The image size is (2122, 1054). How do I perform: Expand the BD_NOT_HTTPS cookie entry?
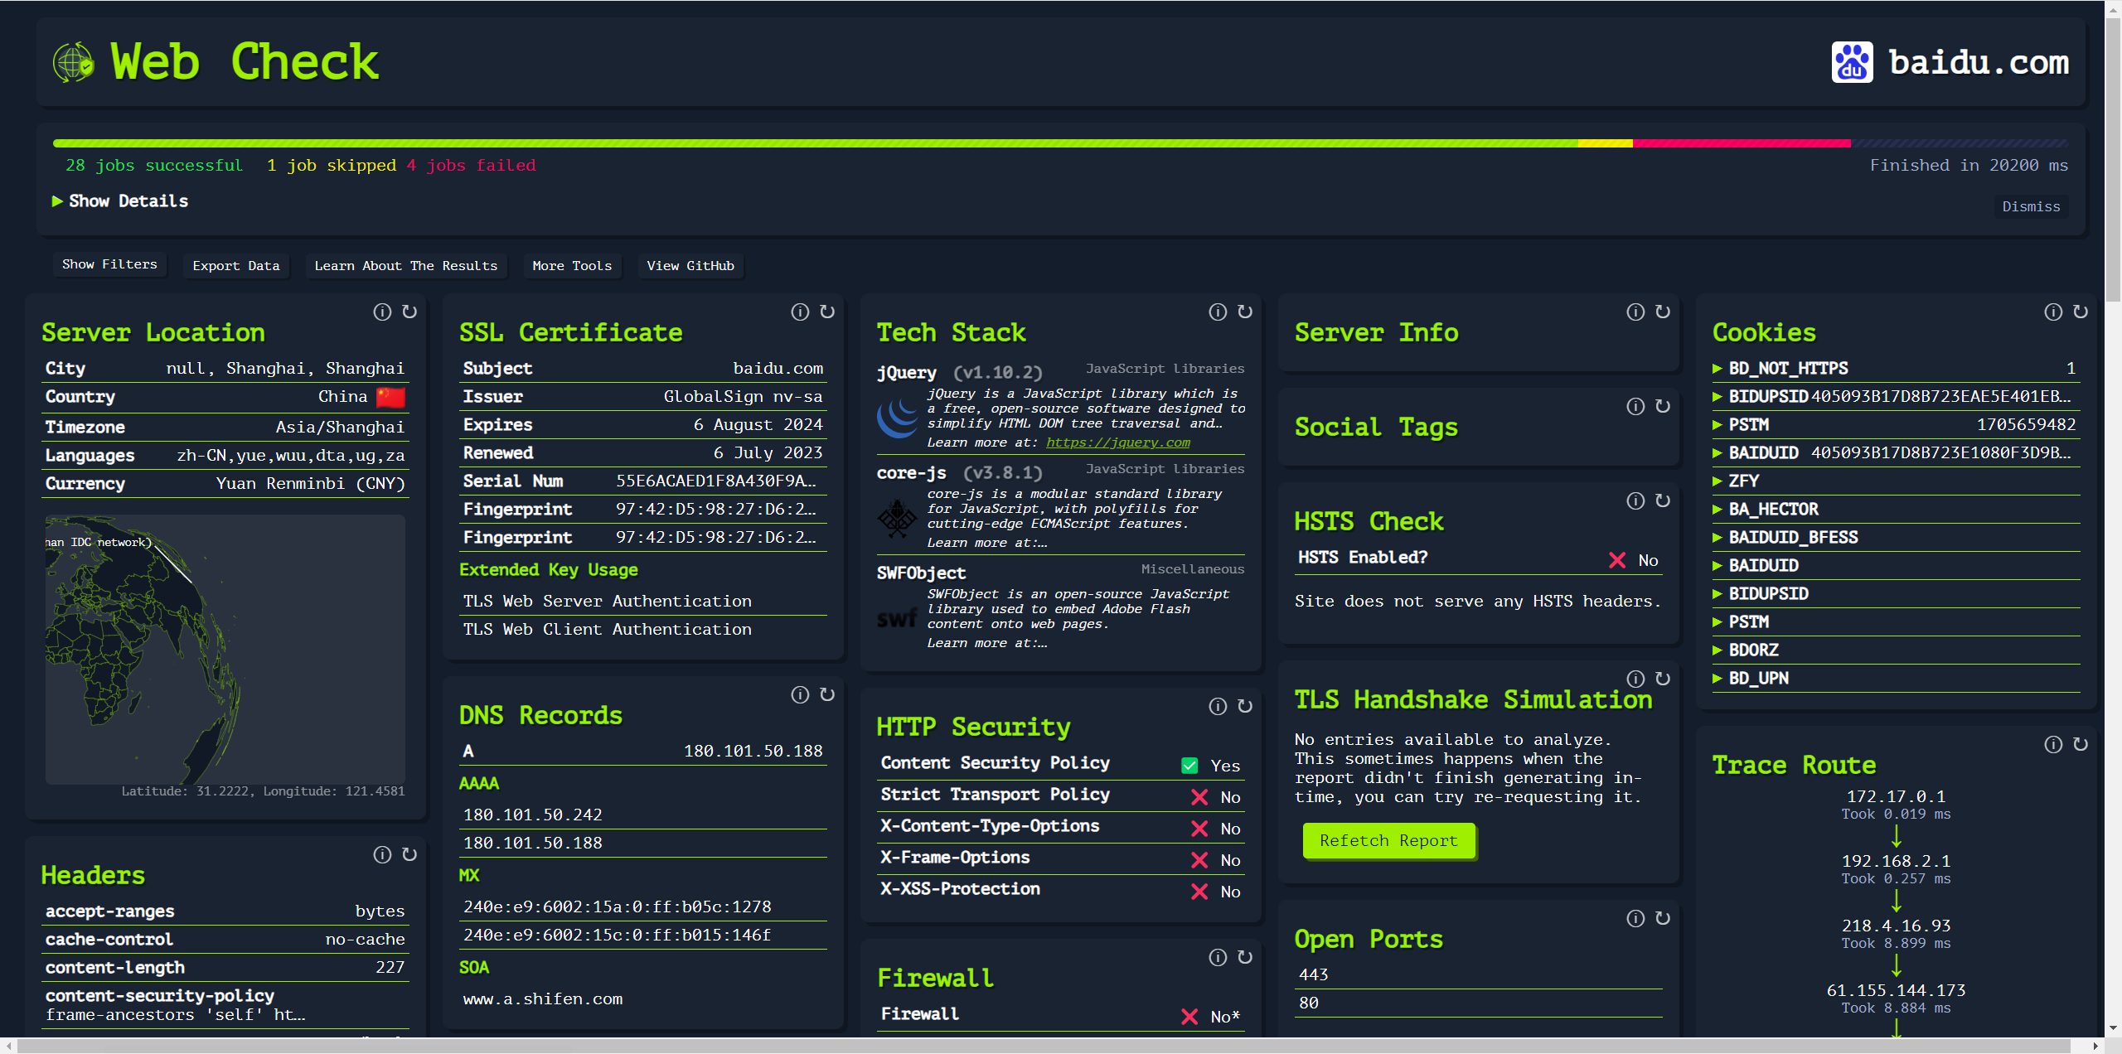coord(1788,368)
